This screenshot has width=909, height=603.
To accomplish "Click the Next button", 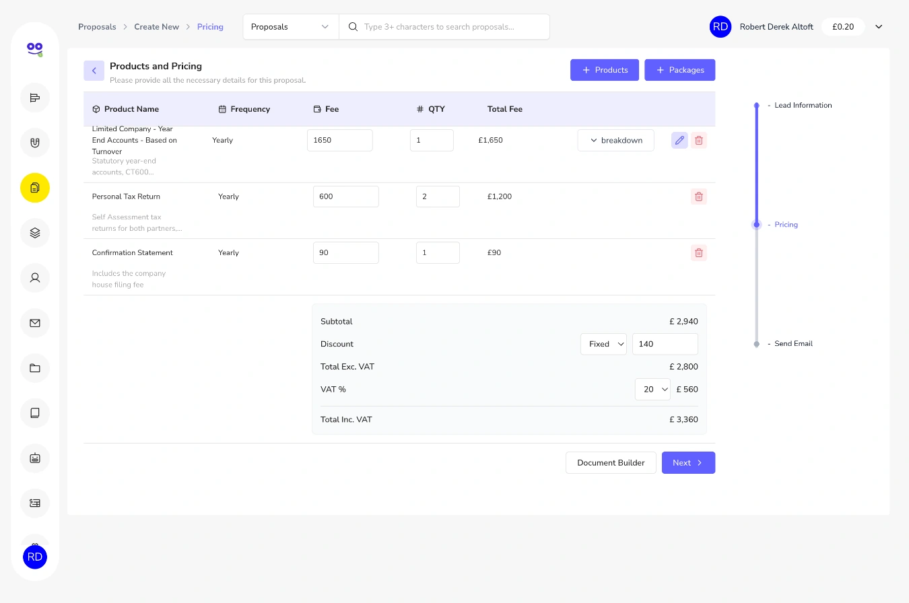I will pyautogui.click(x=688, y=463).
